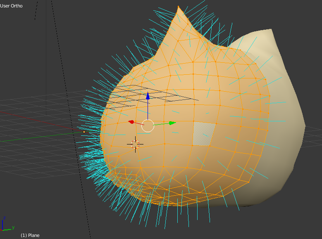
Task: Click the red-white 3D cursor crosshair
Action: coord(135,144)
